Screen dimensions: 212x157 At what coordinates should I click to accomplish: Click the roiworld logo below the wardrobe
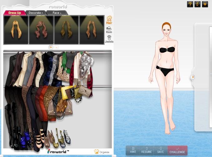tap(58, 151)
